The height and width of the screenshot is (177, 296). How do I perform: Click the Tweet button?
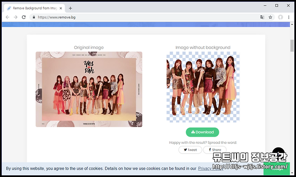(x=190, y=149)
